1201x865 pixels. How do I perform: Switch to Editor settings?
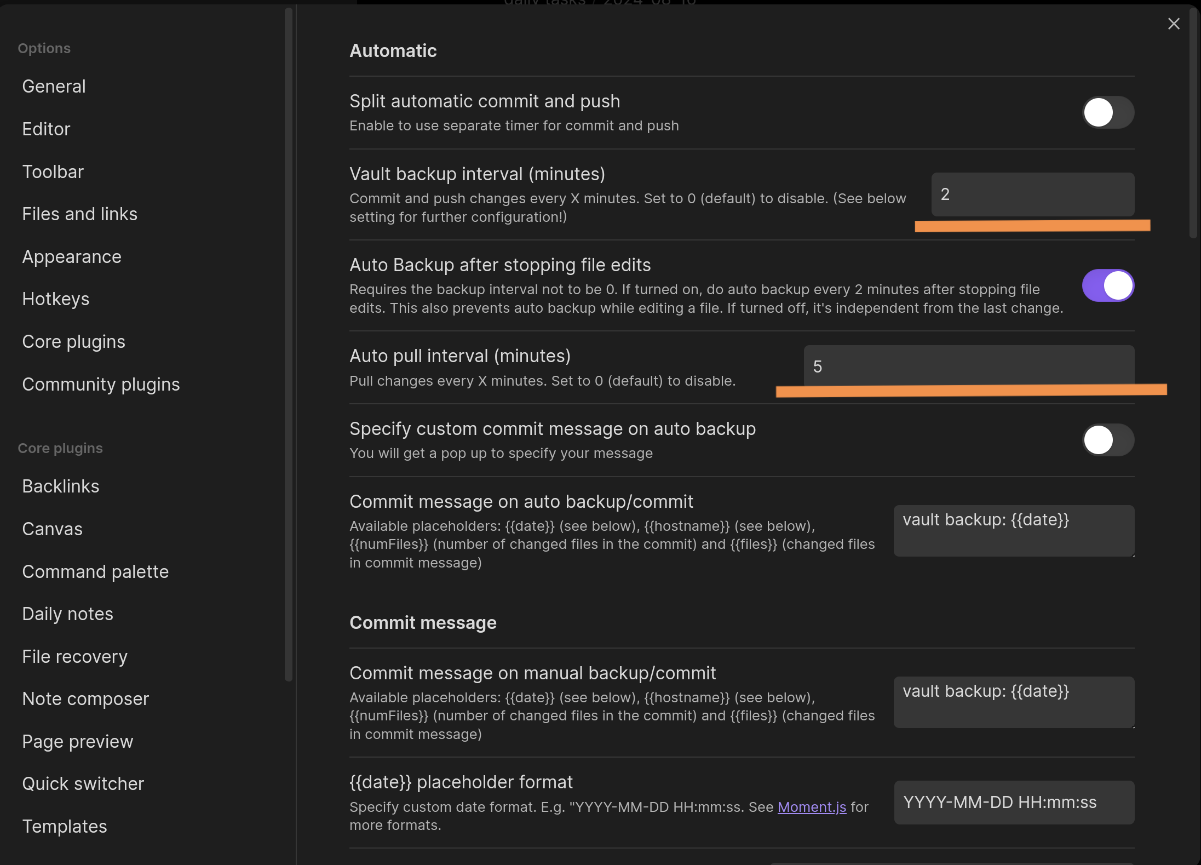pos(46,129)
